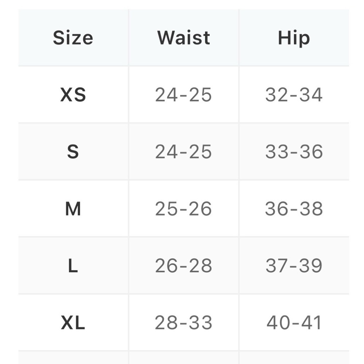Select the 37-39 hip value
364x364 pixels.
click(294, 266)
